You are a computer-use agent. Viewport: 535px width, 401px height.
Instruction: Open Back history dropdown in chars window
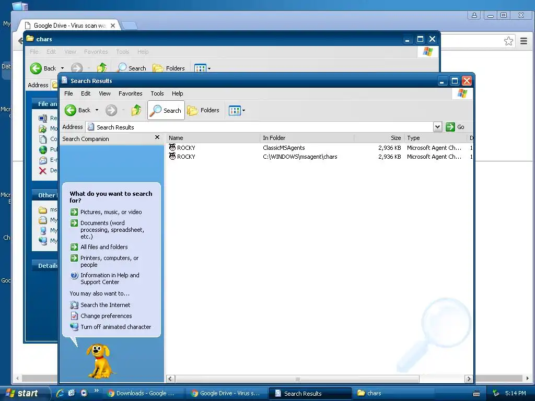63,68
